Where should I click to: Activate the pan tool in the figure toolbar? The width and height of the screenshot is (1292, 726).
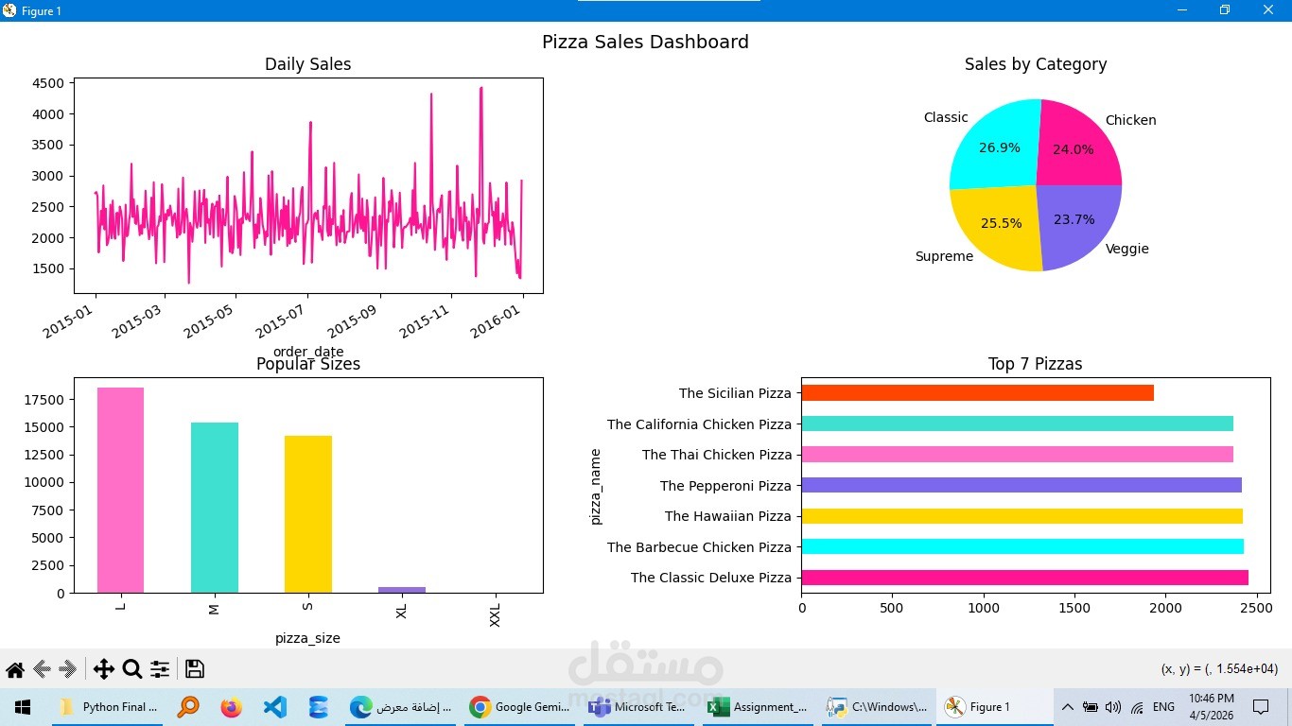pos(104,668)
